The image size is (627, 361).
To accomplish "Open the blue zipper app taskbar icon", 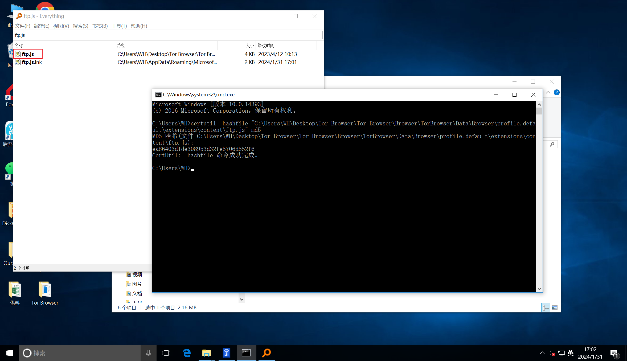I will coord(226,353).
